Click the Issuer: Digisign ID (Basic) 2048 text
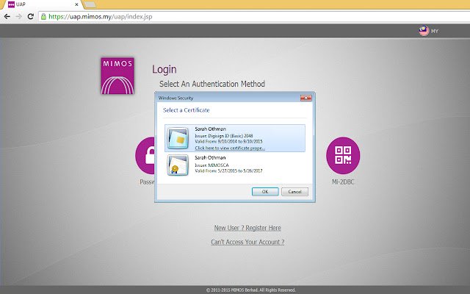The width and height of the screenshot is (470, 294). pos(224,136)
